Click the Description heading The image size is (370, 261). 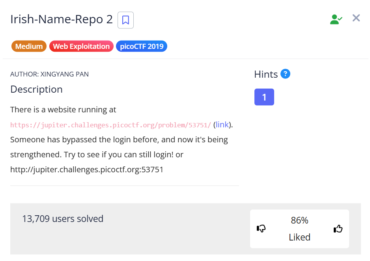[x=36, y=89]
